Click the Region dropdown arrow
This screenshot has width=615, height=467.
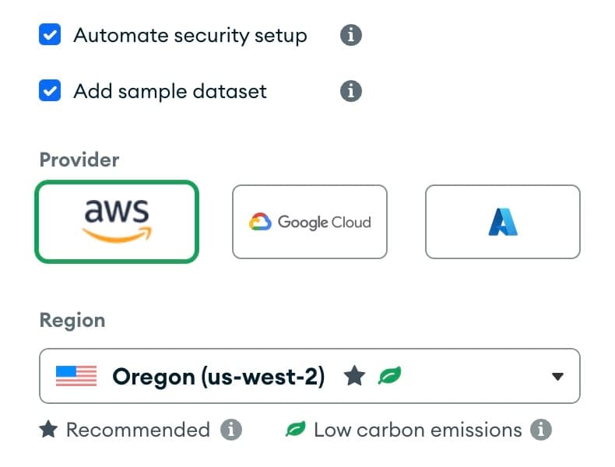[557, 377]
